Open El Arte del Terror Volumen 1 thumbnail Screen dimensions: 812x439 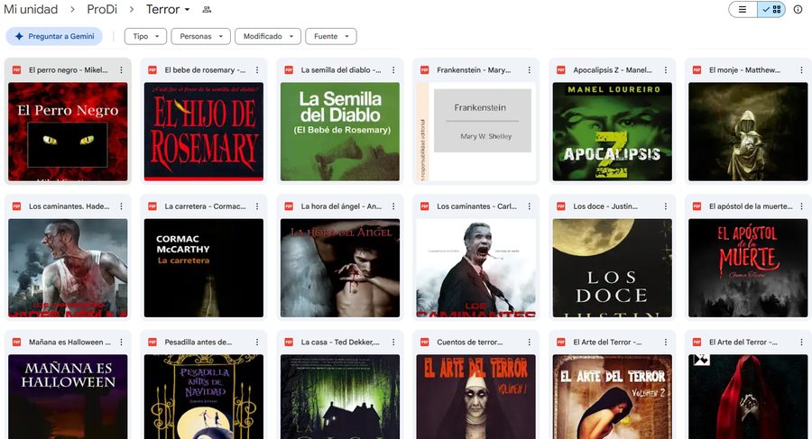(x=475, y=397)
